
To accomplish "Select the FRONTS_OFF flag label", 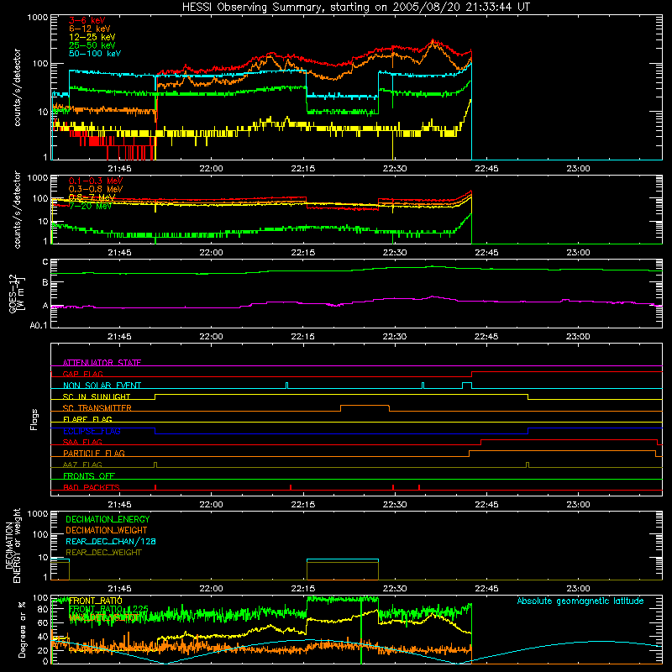I will pyautogui.click(x=89, y=475).
